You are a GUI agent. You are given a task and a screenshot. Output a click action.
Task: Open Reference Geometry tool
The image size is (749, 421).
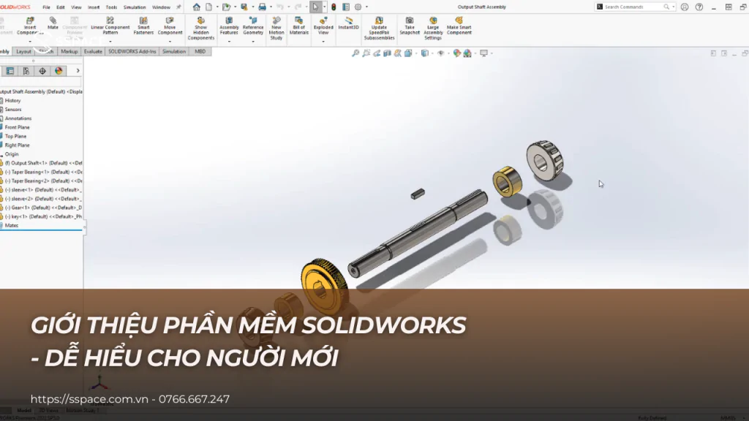pos(253,26)
